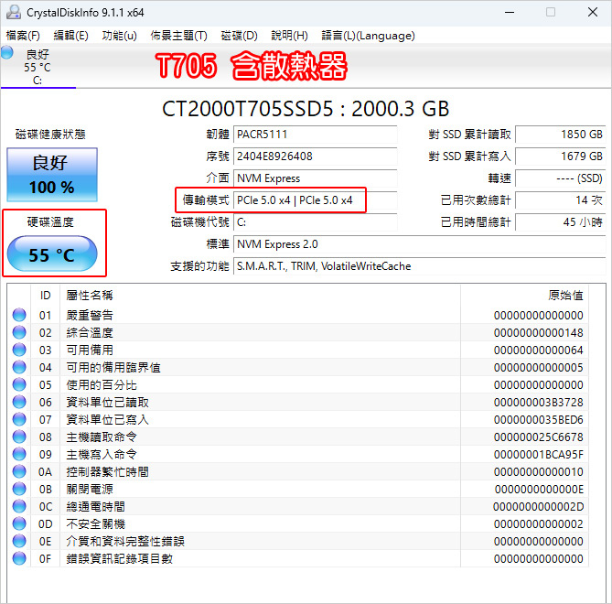Click the rotation rate value ---- (SSD)
This screenshot has height=604, width=612.
point(561,178)
